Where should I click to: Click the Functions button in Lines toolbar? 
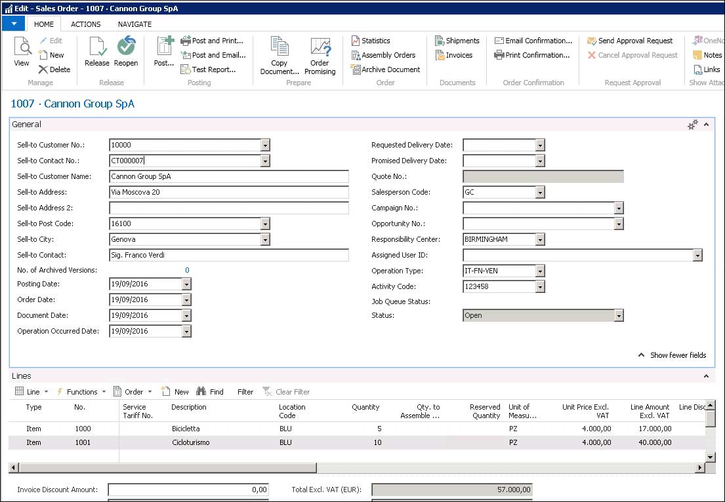pyautogui.click(x=82, y=392)
